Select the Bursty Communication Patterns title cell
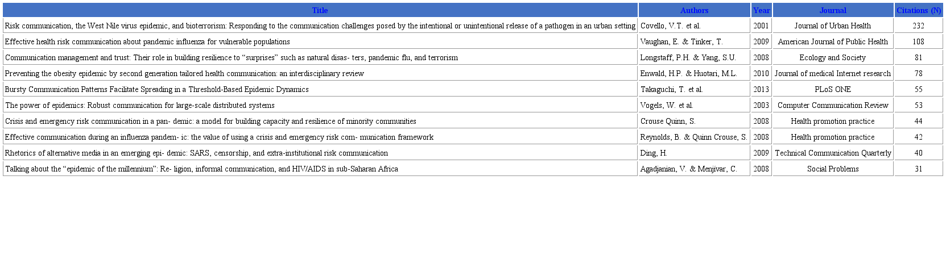Screen dimensions: 946x276 point(156,90)
